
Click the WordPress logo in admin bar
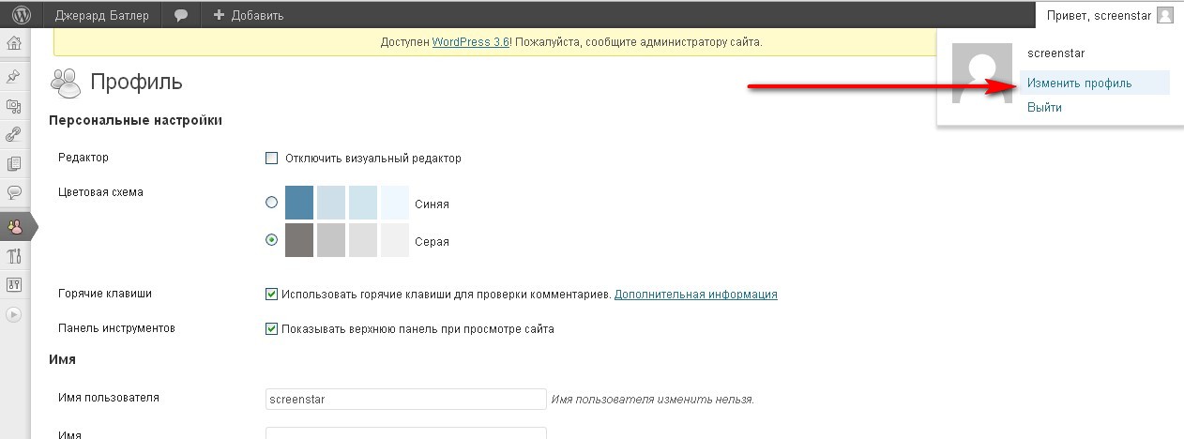pos(22,15)
